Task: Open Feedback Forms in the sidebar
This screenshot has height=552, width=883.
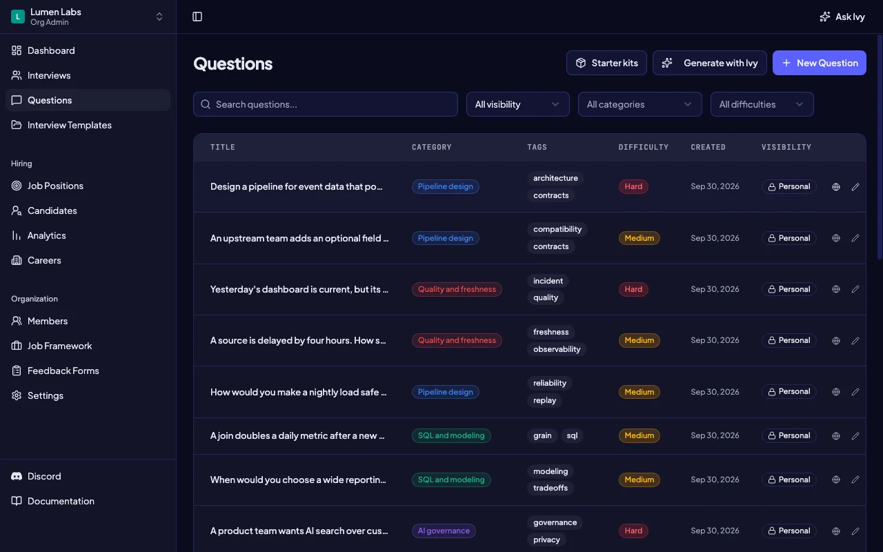Action: coord(88,371)
